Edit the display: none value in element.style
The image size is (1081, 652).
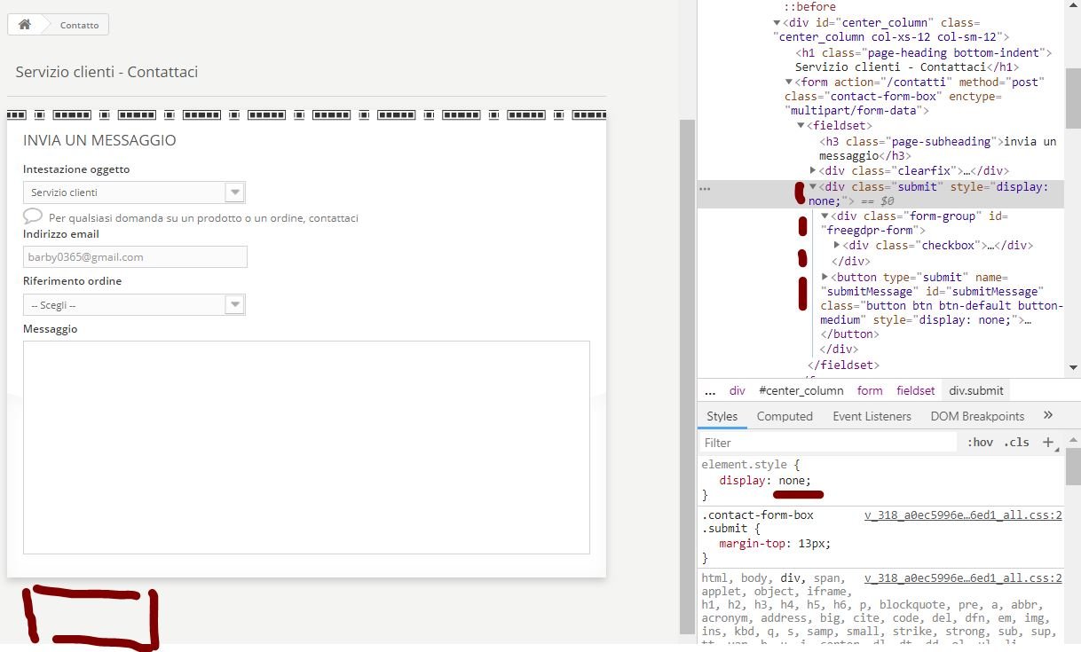tap(794, 480)
